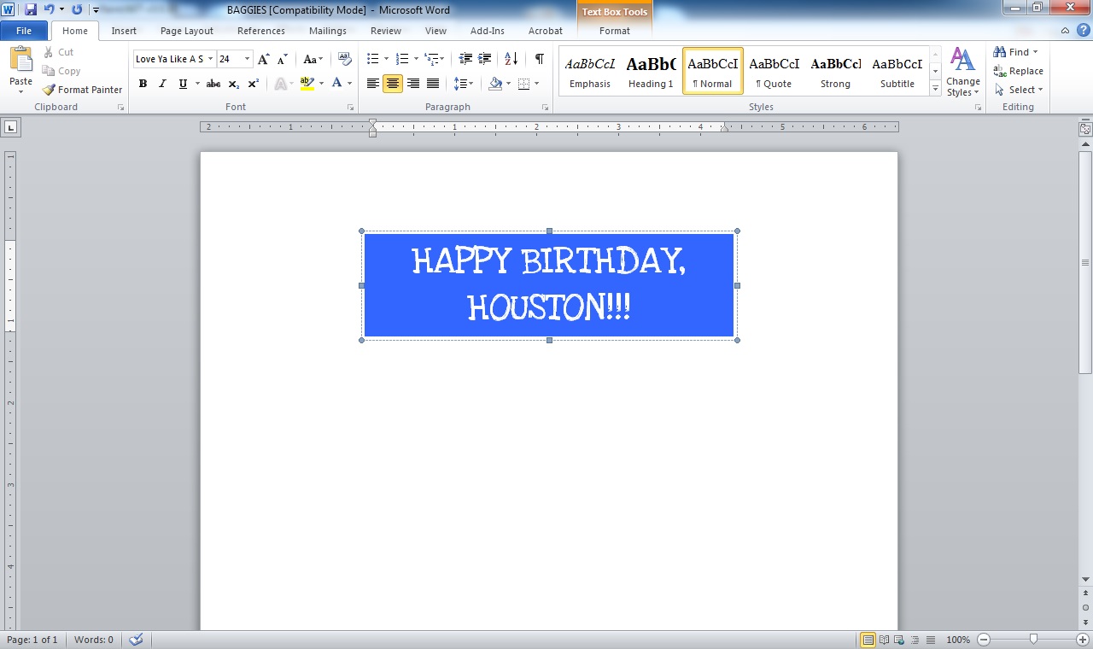Align text right
The width and height of the screenshot is (1093, 649).
pos(413,84)
